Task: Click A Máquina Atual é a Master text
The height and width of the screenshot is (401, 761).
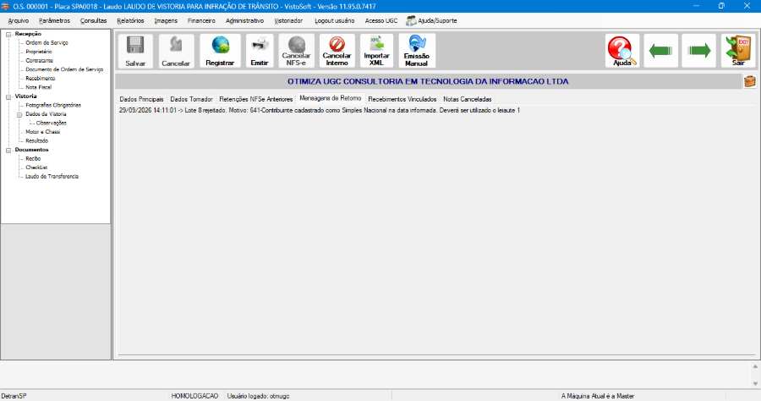Action: [x=598, y=396]
